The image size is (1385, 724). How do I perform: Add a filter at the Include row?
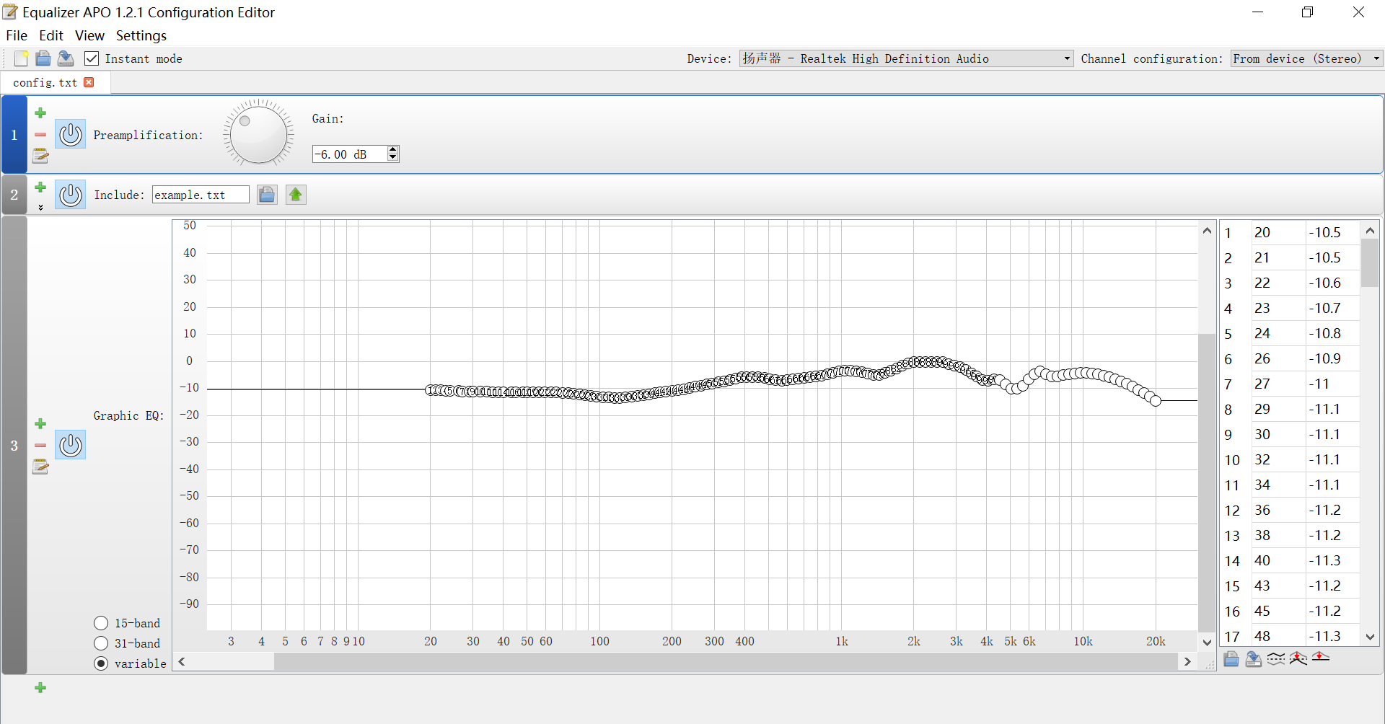(40, 187)
